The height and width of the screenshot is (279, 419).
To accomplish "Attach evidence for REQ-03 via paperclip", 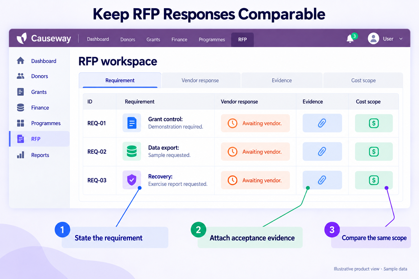I will point(322,180).
